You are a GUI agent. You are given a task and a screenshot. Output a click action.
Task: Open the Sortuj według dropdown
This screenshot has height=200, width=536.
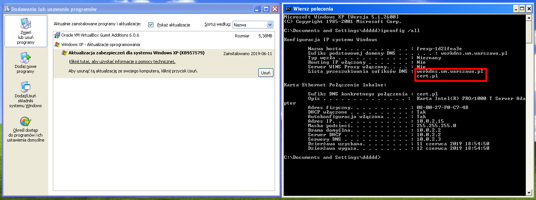click(x=270, y=25)
